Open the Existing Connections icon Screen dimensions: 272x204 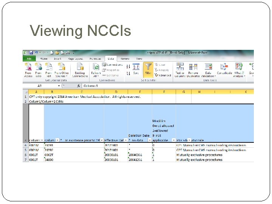(80, 67)
